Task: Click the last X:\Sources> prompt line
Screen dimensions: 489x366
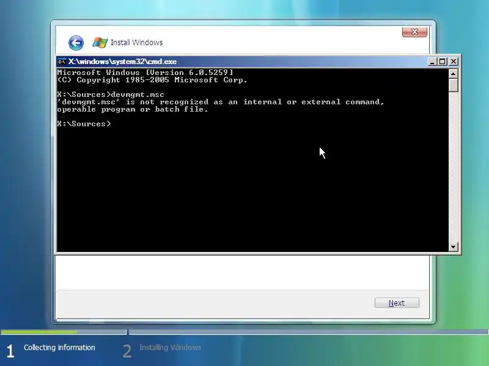Action: (84, 124)
